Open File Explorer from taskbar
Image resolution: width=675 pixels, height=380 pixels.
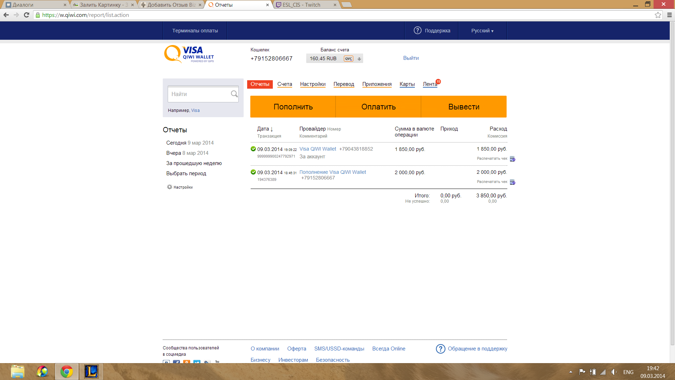(x=18, y=372)
